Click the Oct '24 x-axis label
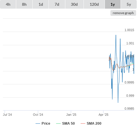 (38, 115)
